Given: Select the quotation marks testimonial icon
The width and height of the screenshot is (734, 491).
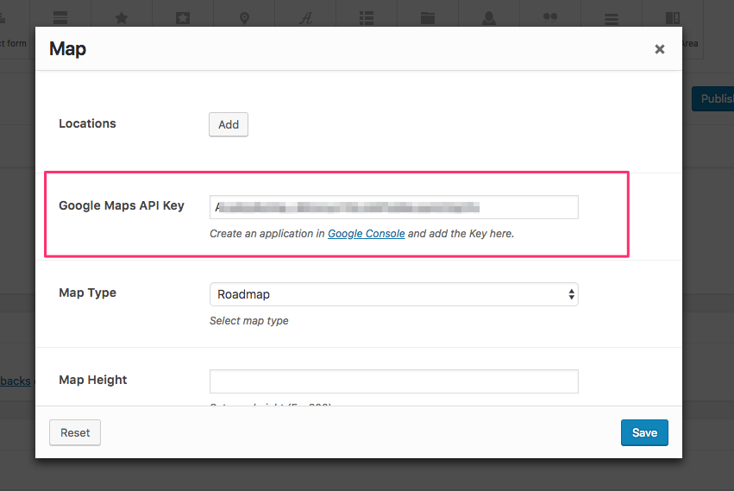Looking at the screenshot, I should point(550,18).
